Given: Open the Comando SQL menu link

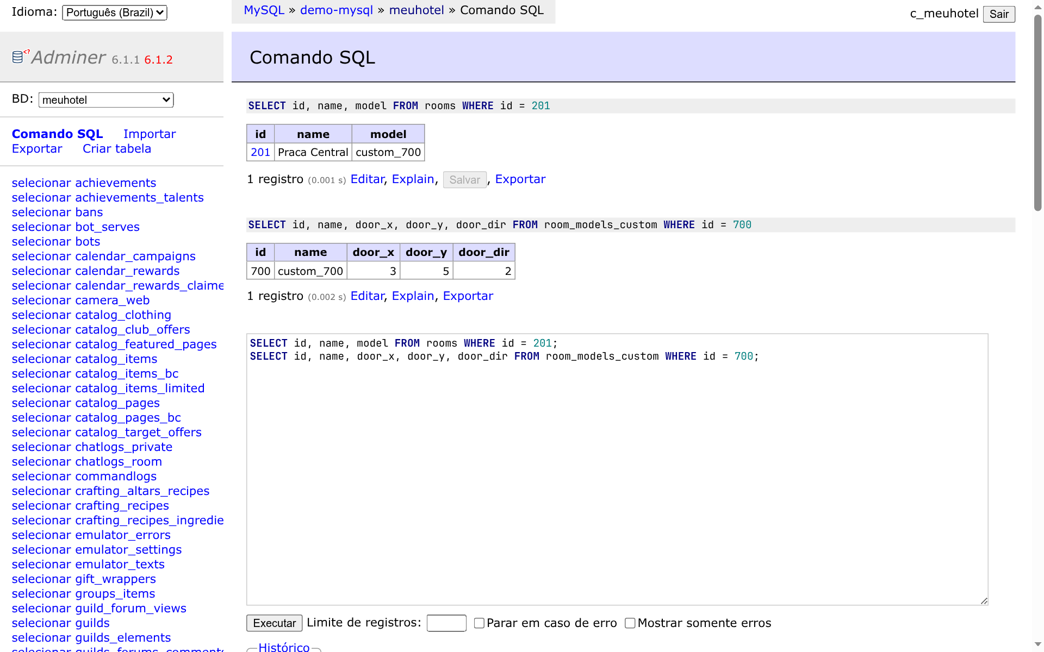Looking at the screenshot, I should coord(58,134).
